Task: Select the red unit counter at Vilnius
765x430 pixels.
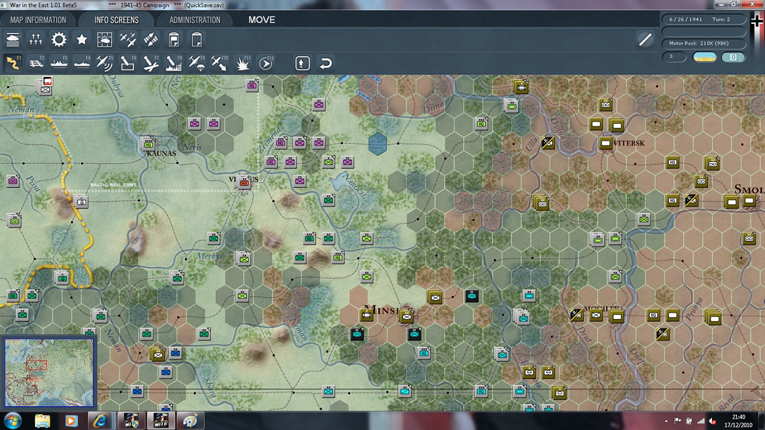Action: (x=244, y=183)
